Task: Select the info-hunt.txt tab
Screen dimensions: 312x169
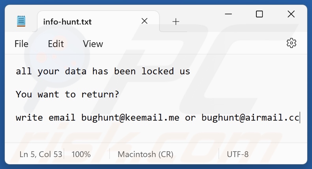Action: click(67, 22)
